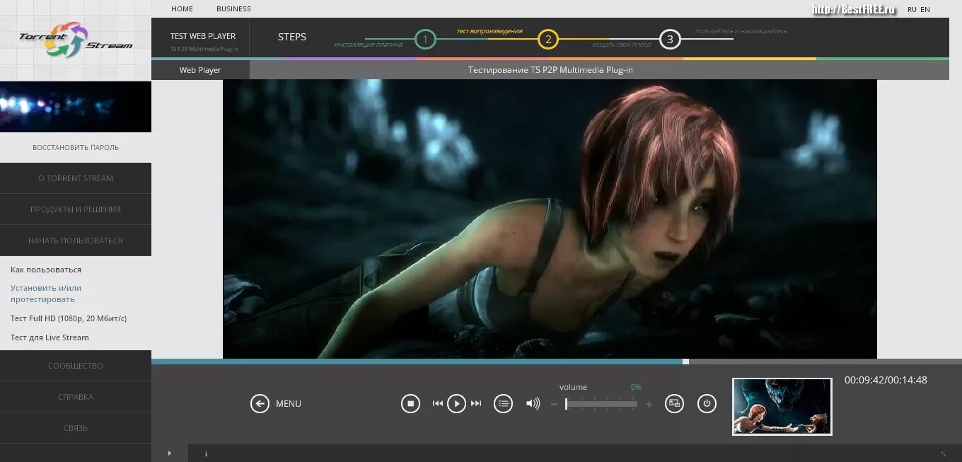Click the resize icon in bottom-right corner

pyautogui.click(x=943, y=454)
